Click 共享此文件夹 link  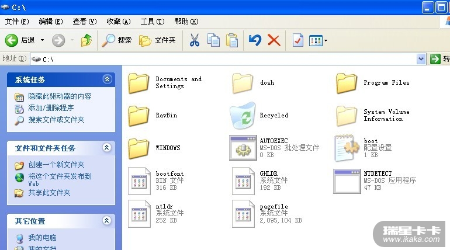49,193
